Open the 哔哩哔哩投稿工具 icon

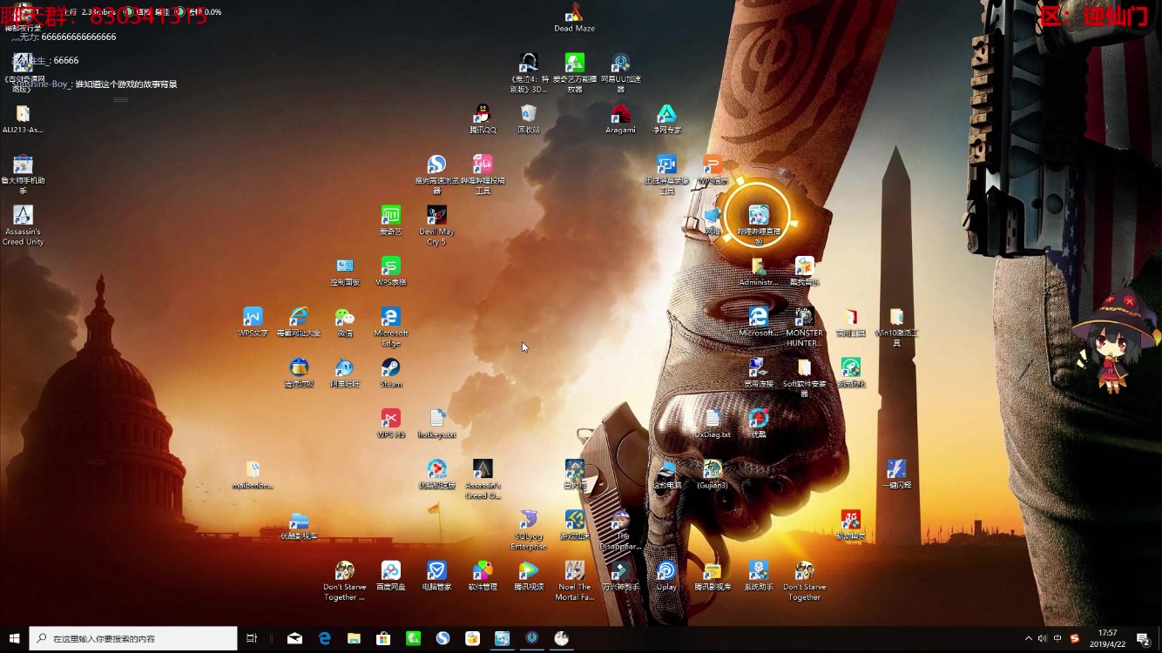pyautogui.click(x=483, y=174)
